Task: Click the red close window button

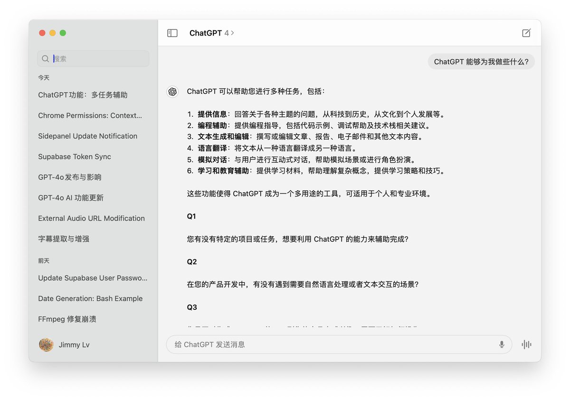Action: pyautogui.click(x=42, y=33)
